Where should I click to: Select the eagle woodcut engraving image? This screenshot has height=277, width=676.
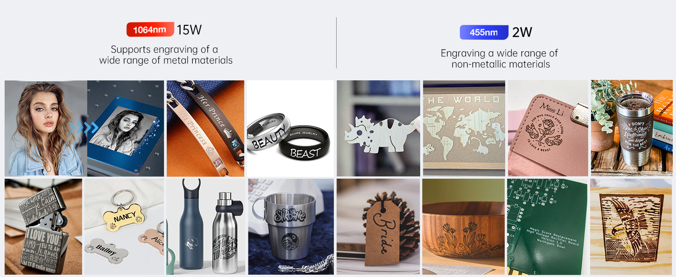[x=631, y=227]
